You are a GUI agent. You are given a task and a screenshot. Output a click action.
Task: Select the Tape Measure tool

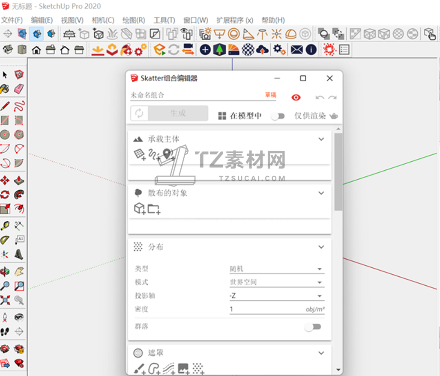(5, 225)
